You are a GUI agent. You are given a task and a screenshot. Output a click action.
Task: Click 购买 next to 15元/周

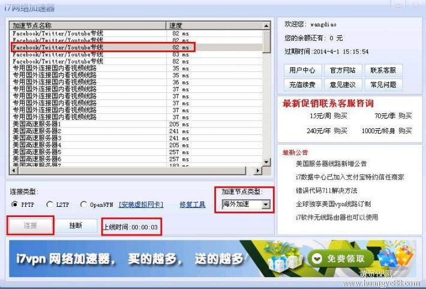coord(340,116)
